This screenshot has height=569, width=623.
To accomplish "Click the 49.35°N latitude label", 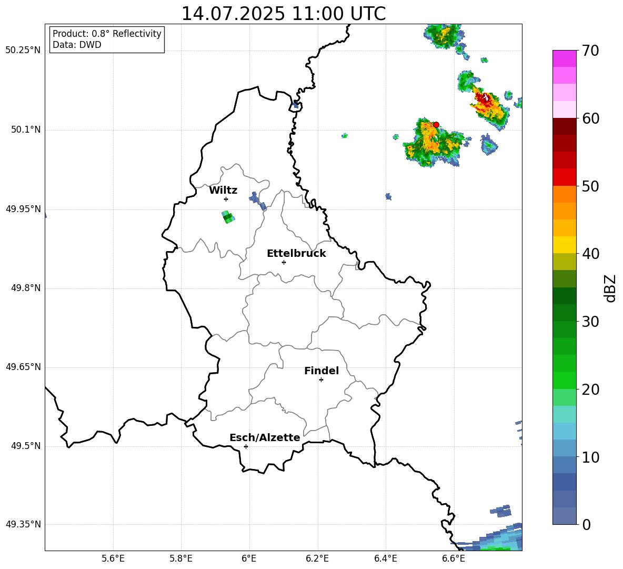I will click(23, 524).
